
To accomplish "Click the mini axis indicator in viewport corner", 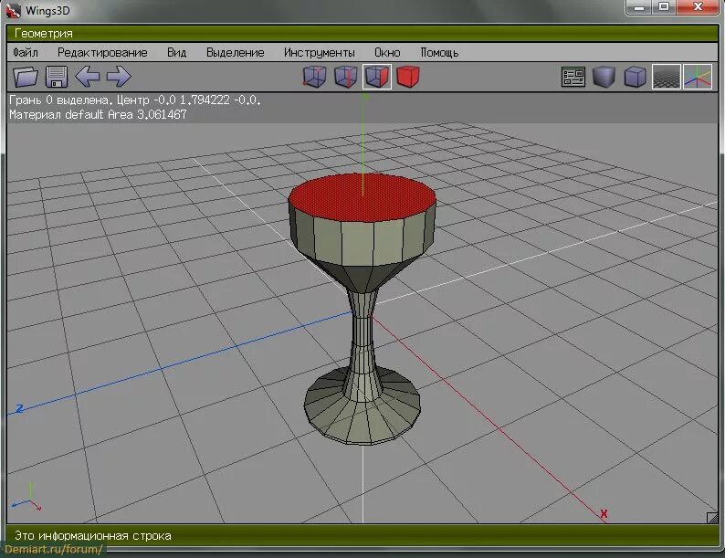I will pos(26,498).
